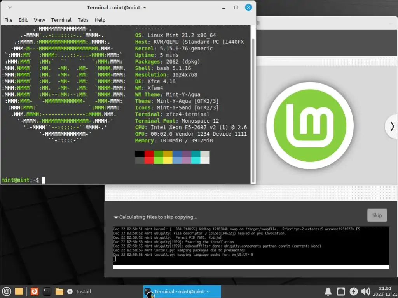Open the notifications bell in tray
The image size is (398, 298).
point(328,291)
